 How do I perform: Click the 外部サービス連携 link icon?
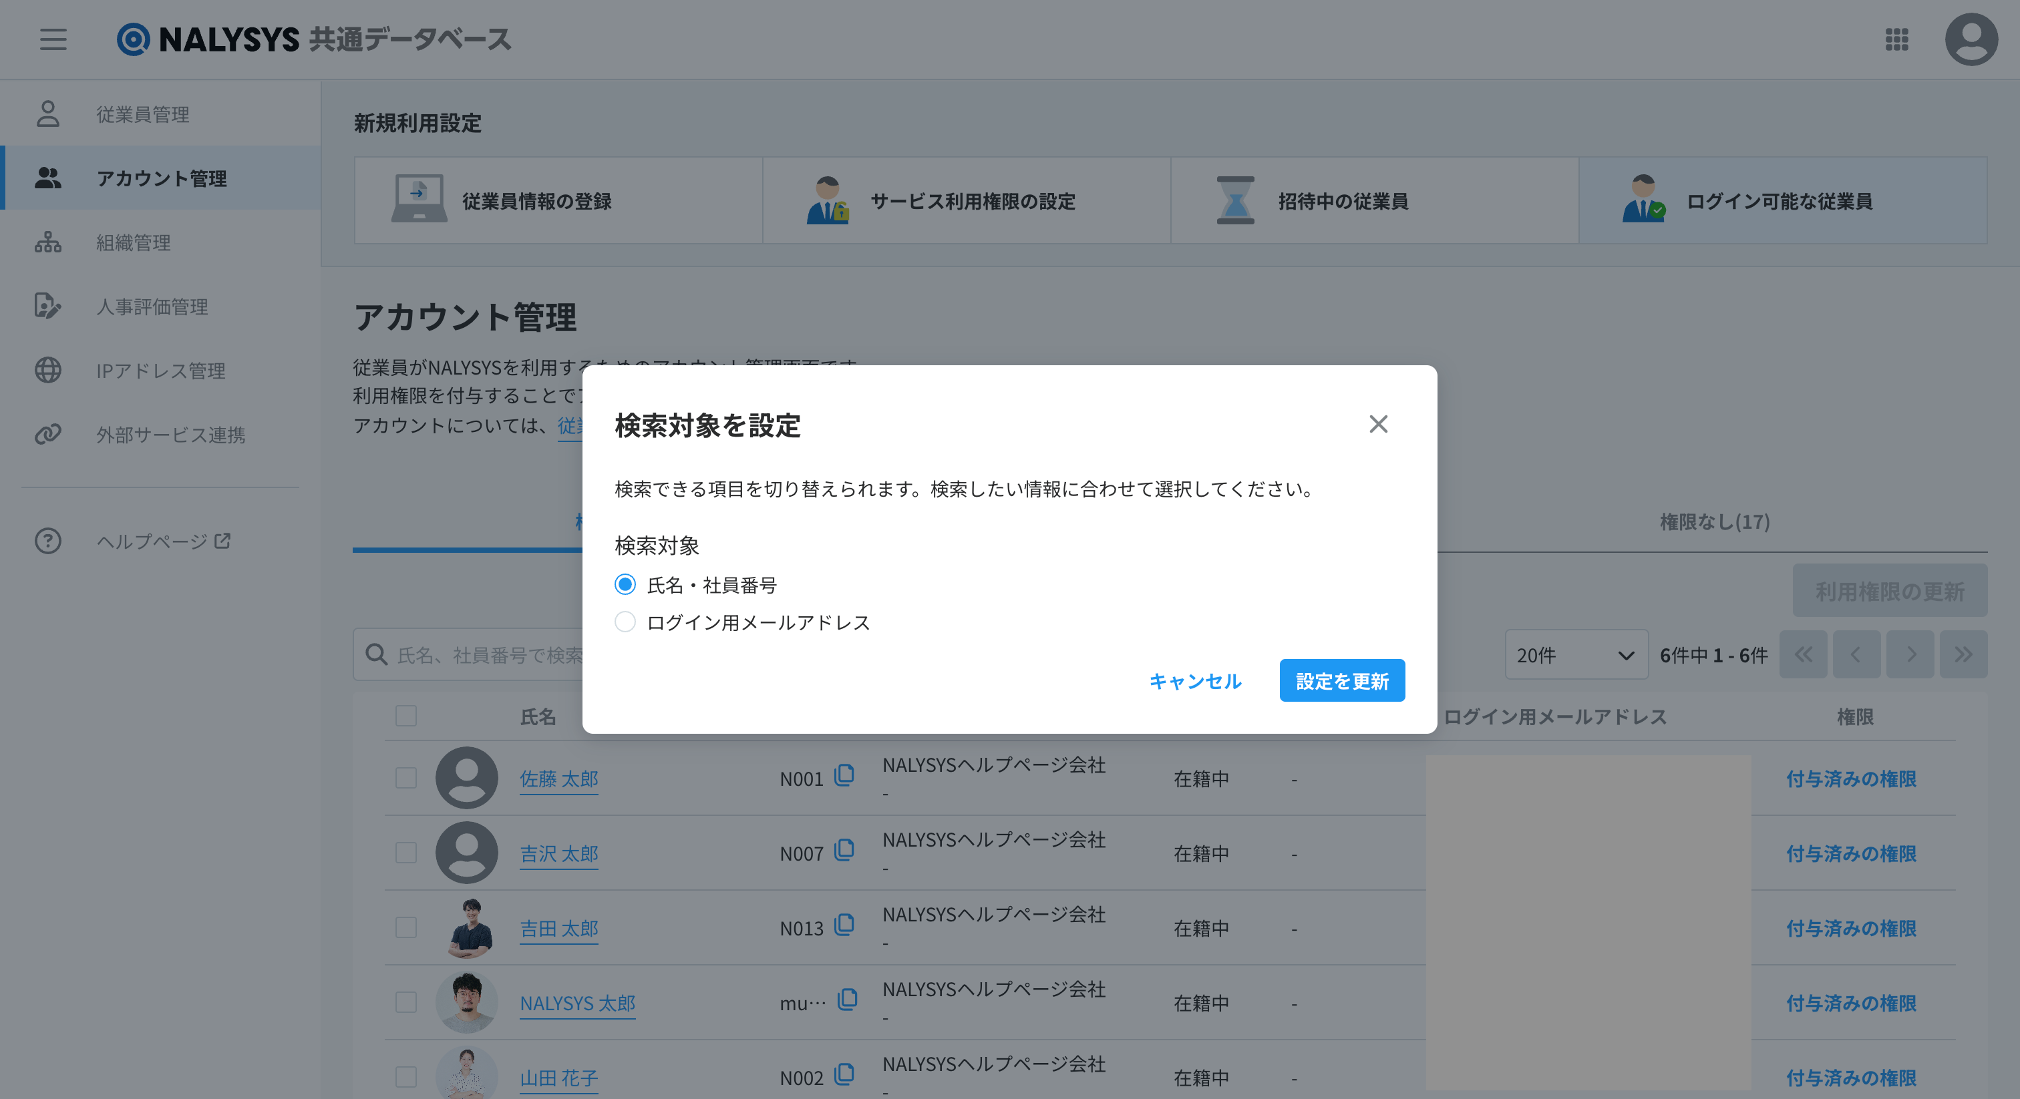click(48, 434)
